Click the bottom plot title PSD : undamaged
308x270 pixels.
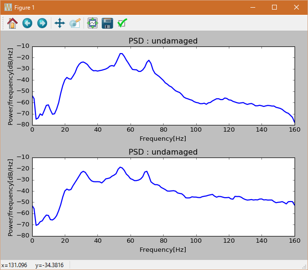pos(163,152)
